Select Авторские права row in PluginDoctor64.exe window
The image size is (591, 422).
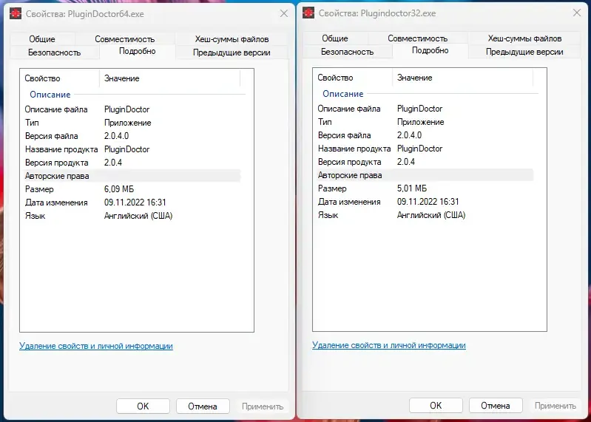[x=130, y=176]
